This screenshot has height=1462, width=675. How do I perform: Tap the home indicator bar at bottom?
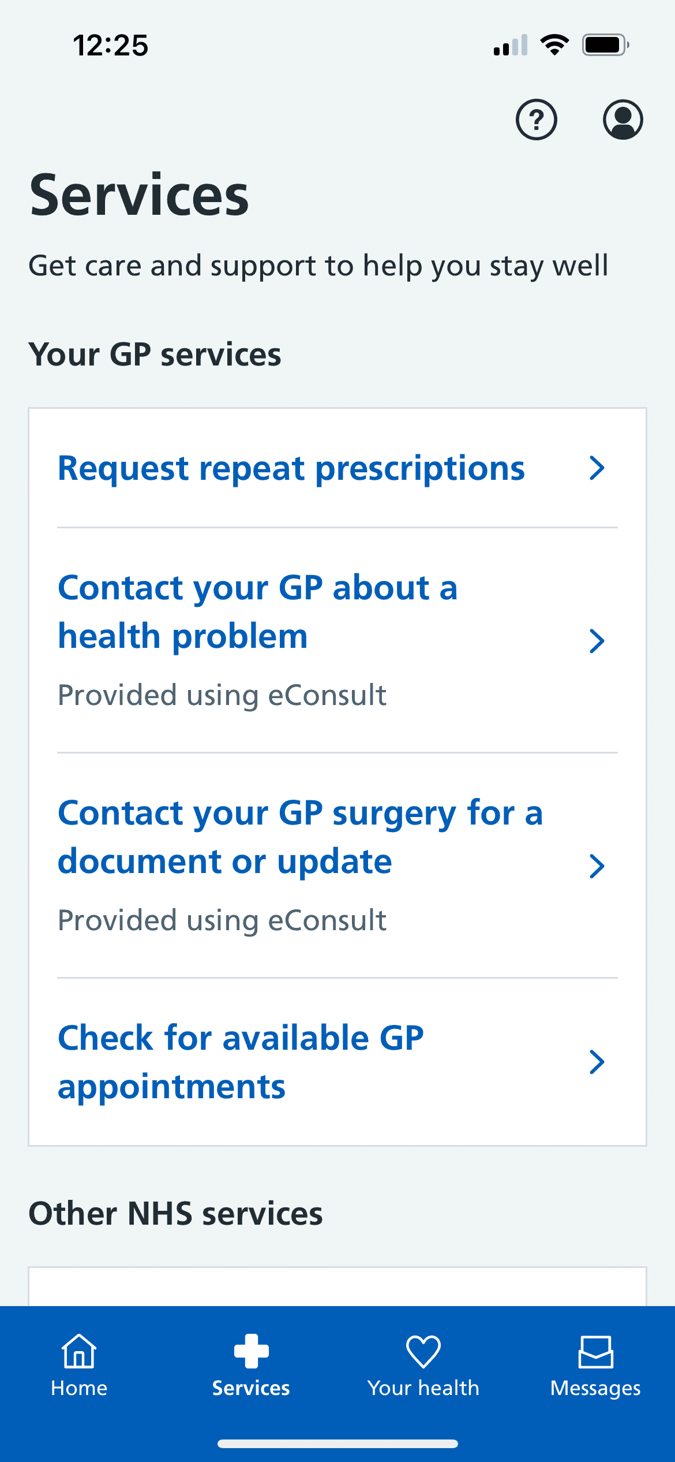tap(337, 1444)
